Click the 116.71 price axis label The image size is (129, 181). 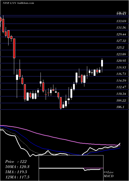click(x=121, y=74)
